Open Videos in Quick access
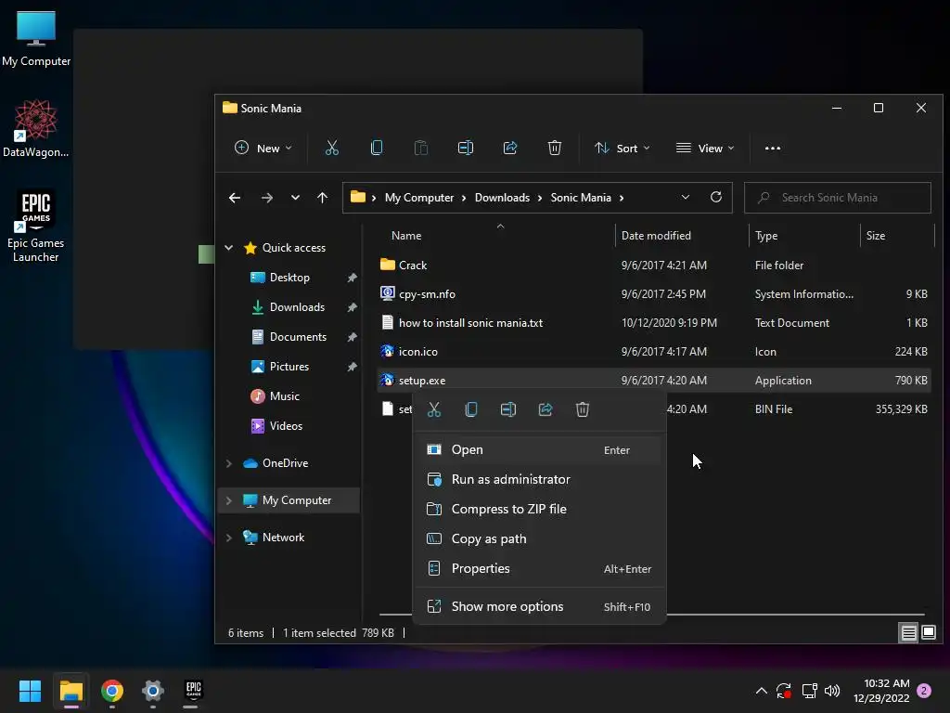950x713 pixels. pyautogui.click(x=286, y=426)
